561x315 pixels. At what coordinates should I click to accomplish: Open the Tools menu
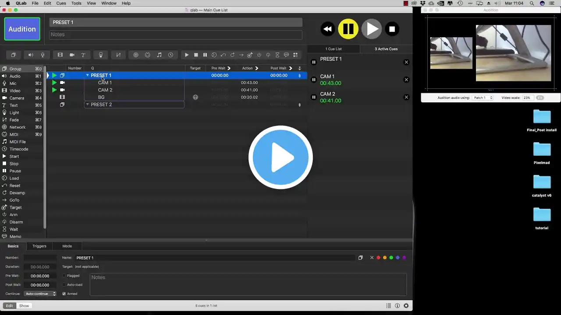tap(76, 3)
